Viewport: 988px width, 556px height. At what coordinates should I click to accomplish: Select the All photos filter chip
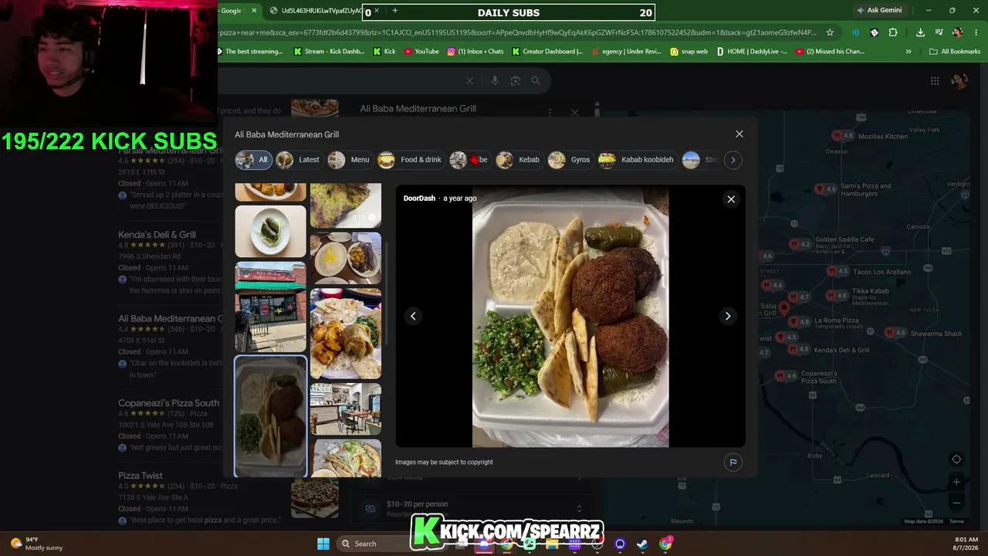pos(253,160)
